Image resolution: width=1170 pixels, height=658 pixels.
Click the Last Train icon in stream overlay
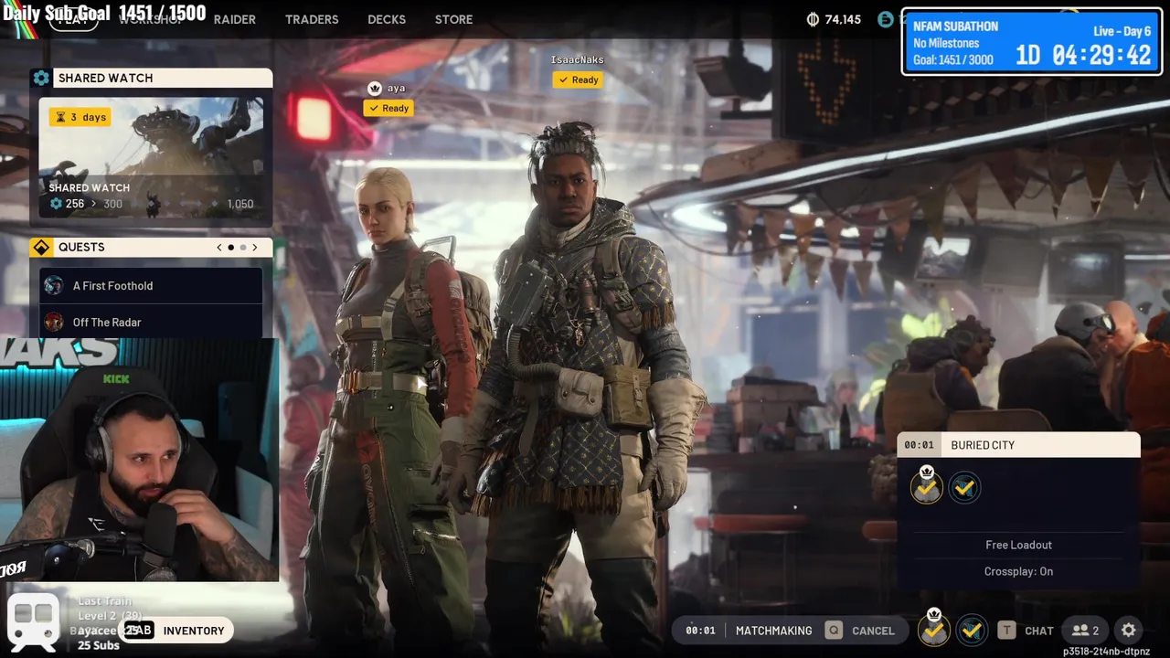pyautogui.click(x=34, y=621)
